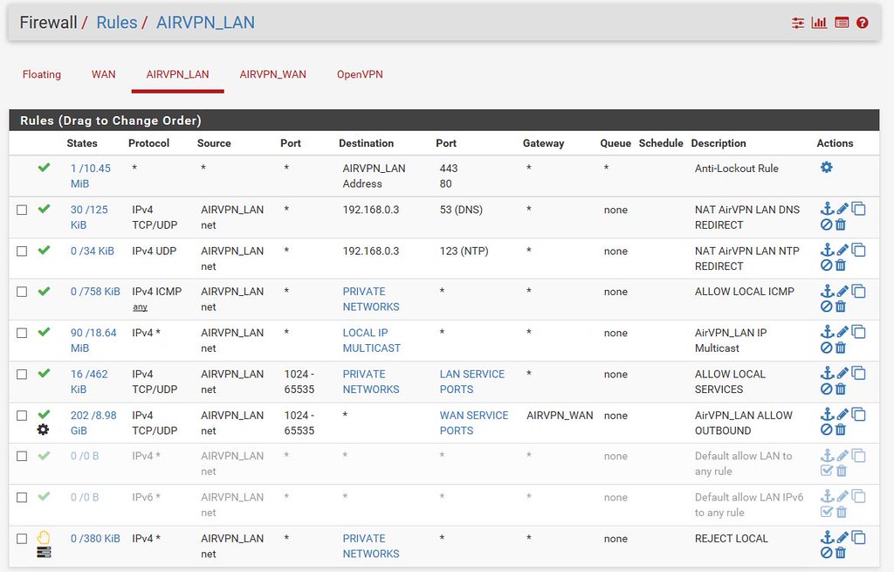Copy the DNS REDIRECT rule
The image size is (894, 572).
[x=859, y=209]
